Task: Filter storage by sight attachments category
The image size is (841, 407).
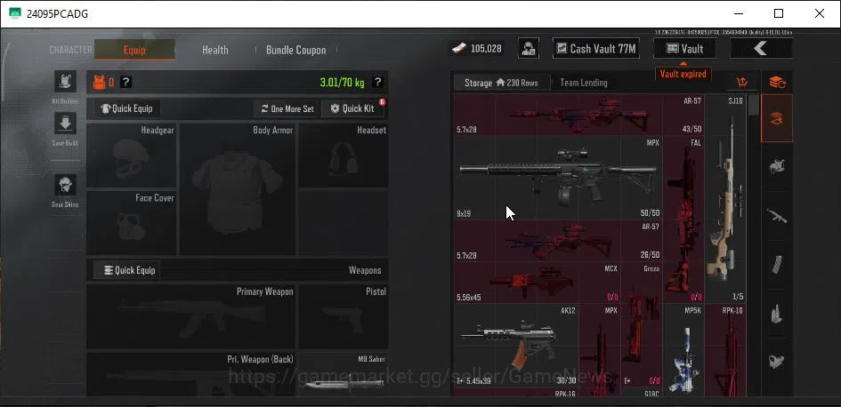Action: pos(777,362)
